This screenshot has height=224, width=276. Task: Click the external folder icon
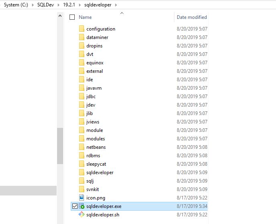click(x=82, y=71)
